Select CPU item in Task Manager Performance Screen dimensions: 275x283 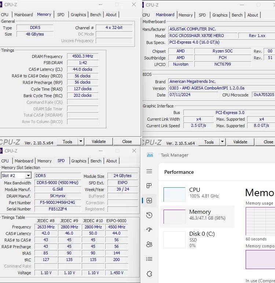tap(197, 194)
